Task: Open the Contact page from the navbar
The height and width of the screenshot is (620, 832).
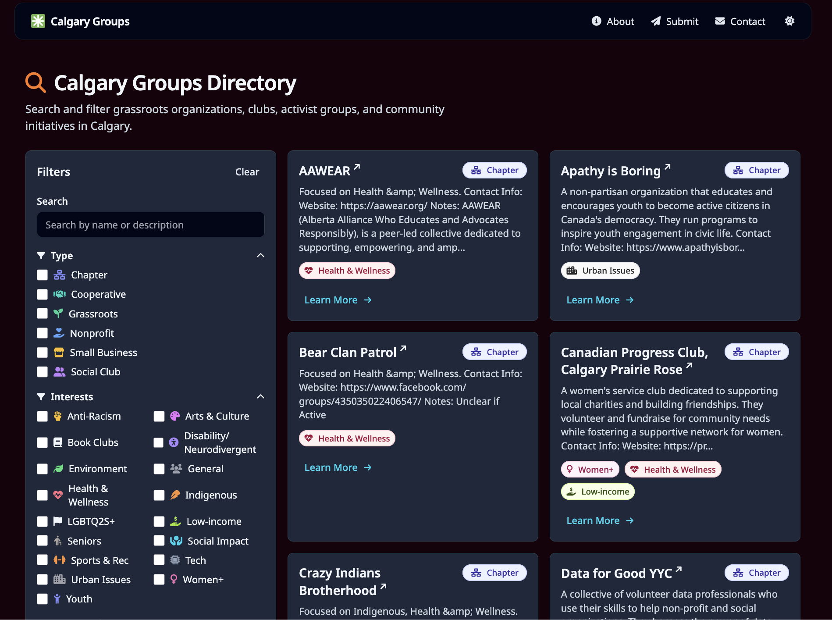Action: click(740, 21)
